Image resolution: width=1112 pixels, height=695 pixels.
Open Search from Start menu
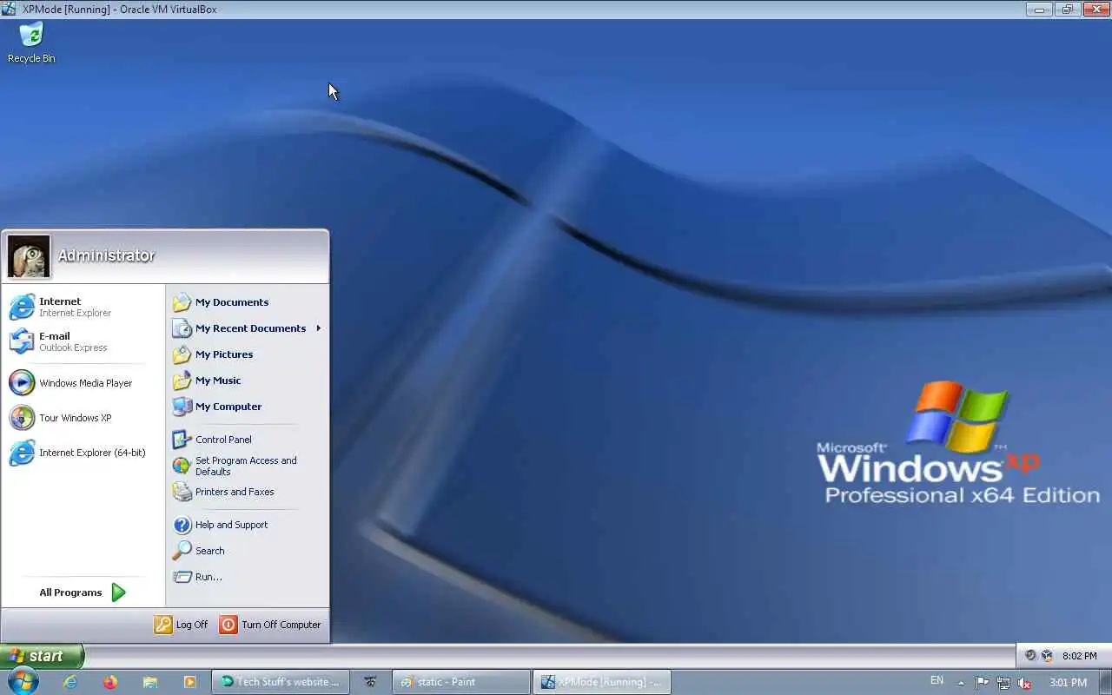(248, 551)
